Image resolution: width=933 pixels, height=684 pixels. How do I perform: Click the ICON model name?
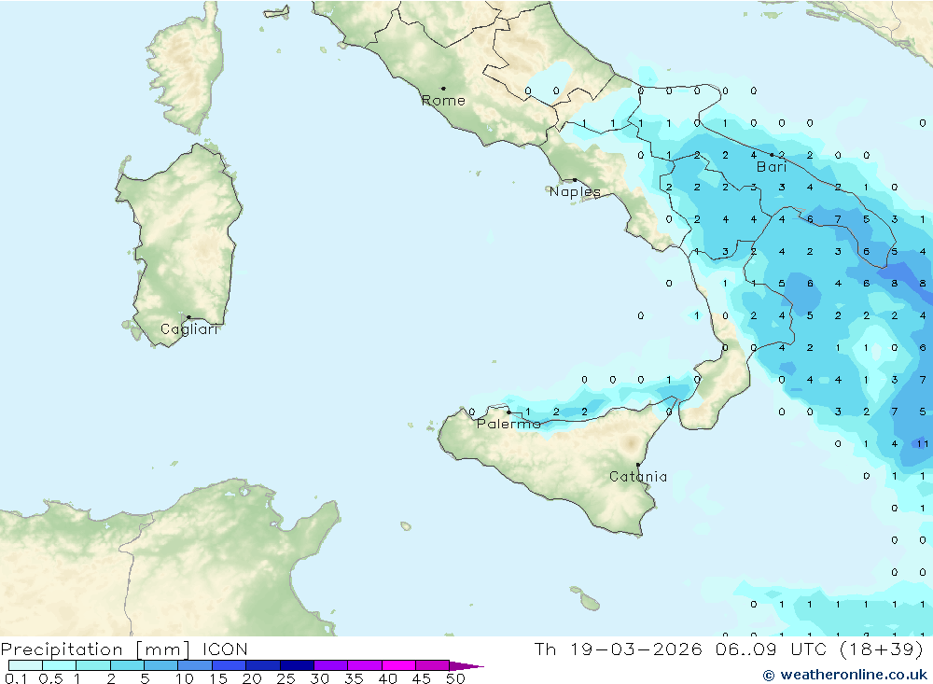point(225,649)
